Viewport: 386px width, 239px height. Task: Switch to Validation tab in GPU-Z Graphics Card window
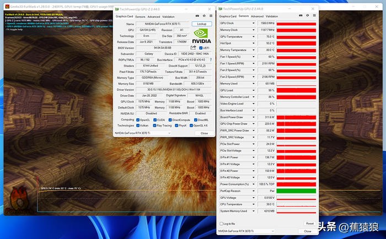click(x=168, y=17)
